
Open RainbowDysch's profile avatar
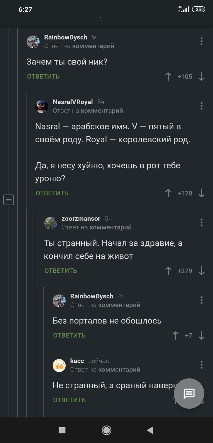(x=33, y=42)
